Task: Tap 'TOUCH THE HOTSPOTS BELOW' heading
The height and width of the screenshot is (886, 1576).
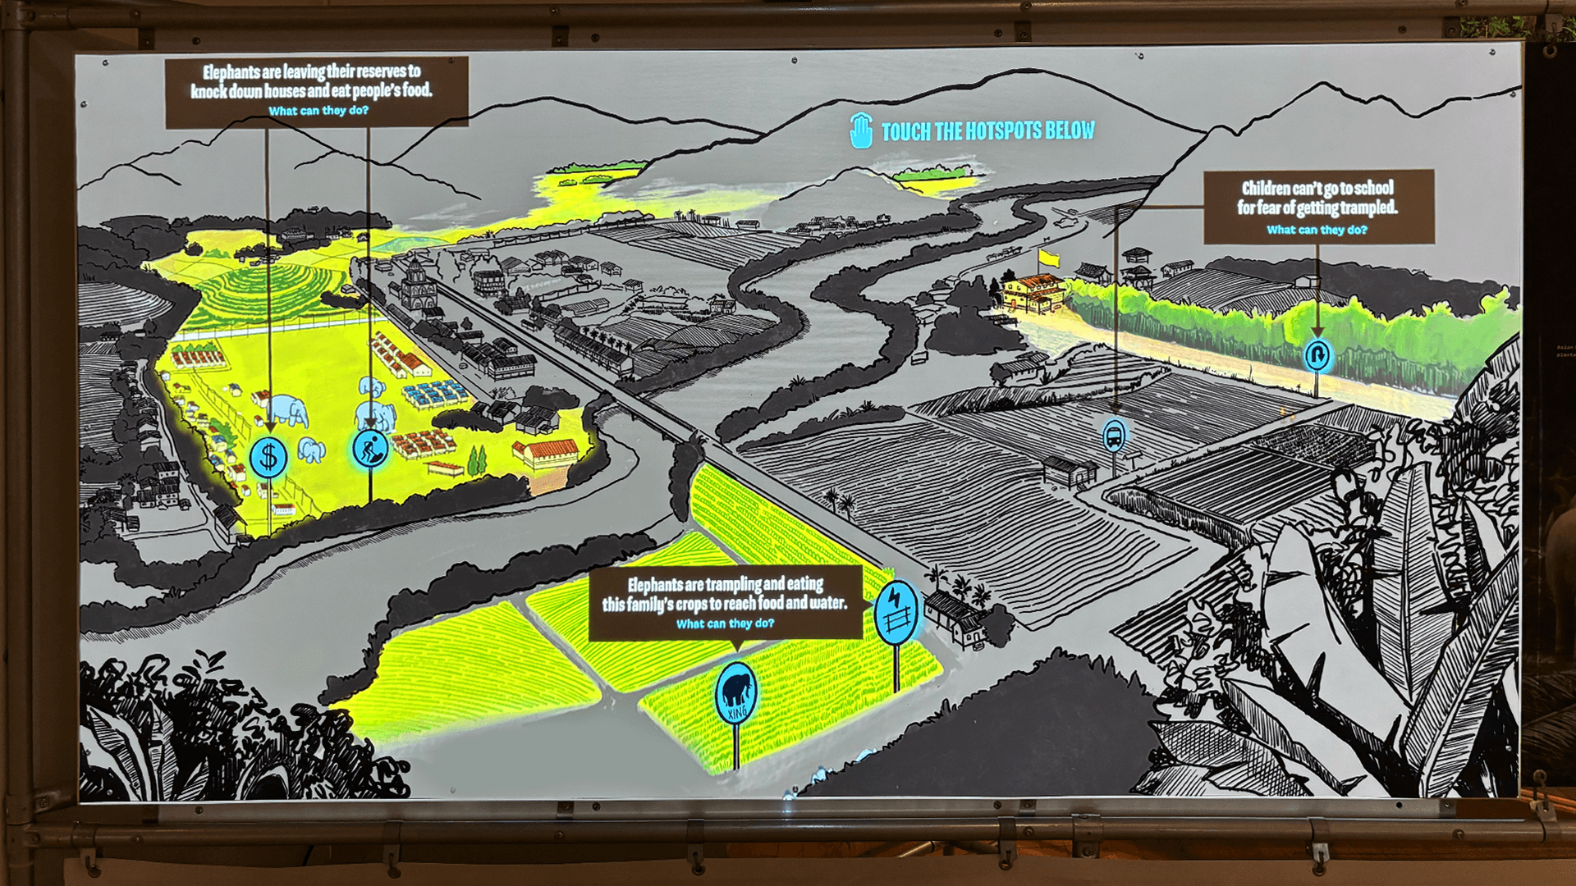Action: [x=988, y=131]
